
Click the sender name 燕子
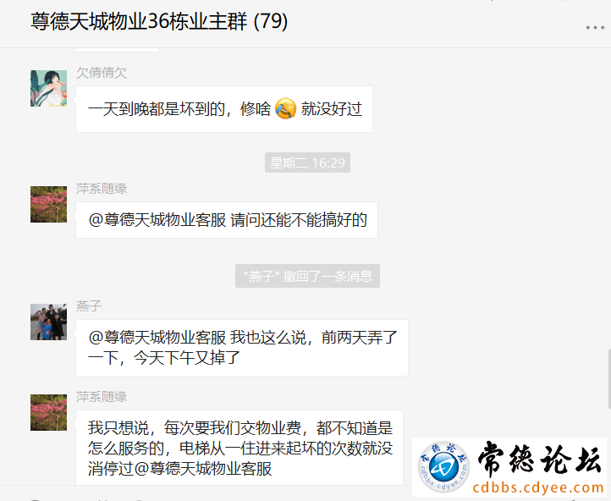click(89, 306)
